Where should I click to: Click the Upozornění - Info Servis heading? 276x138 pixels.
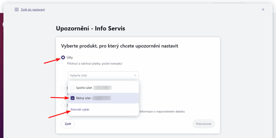pos(91,28)
